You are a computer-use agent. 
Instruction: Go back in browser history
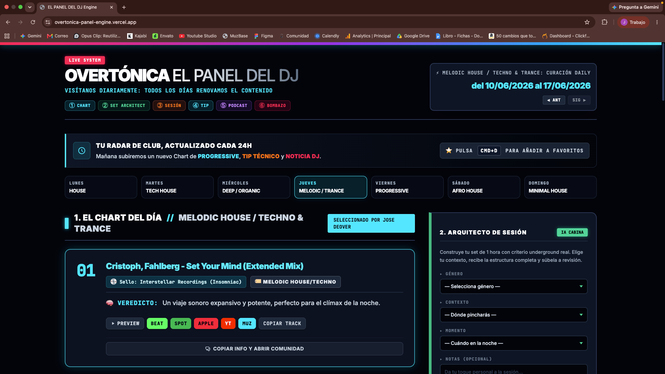pos(8,22)
